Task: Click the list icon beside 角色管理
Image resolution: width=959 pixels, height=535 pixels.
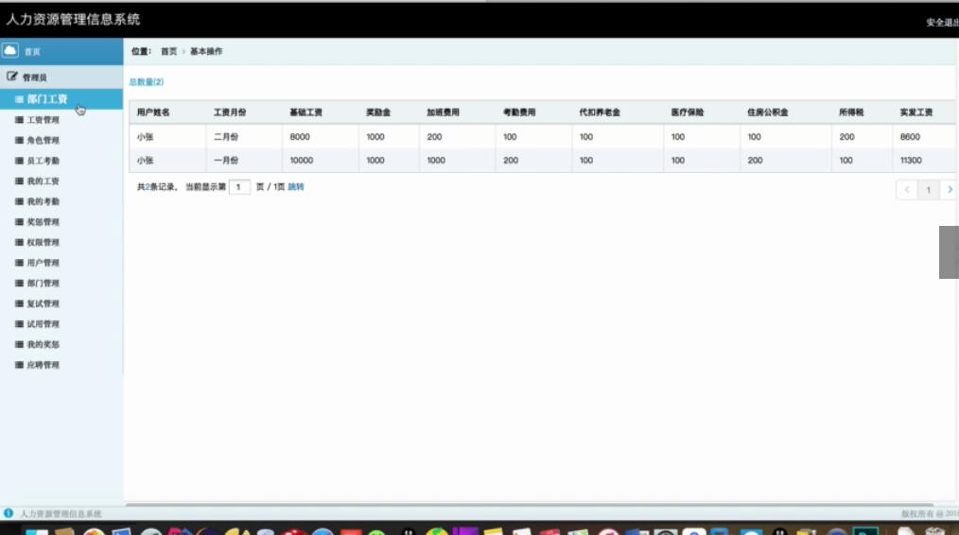Action: [x=19, y=140]
